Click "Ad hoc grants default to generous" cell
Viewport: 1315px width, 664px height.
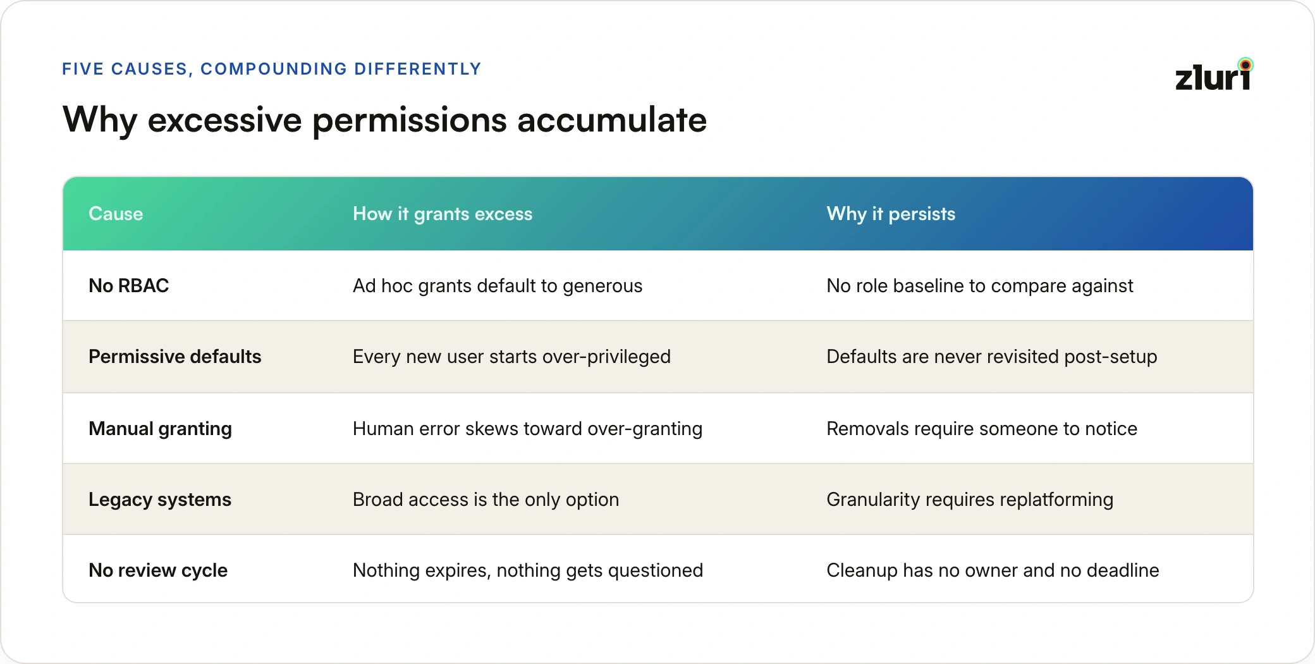[x=498, y=286]
